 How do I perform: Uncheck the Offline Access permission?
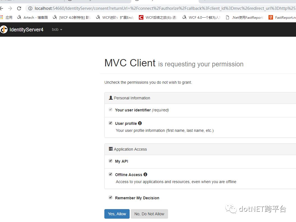point(111,174)
